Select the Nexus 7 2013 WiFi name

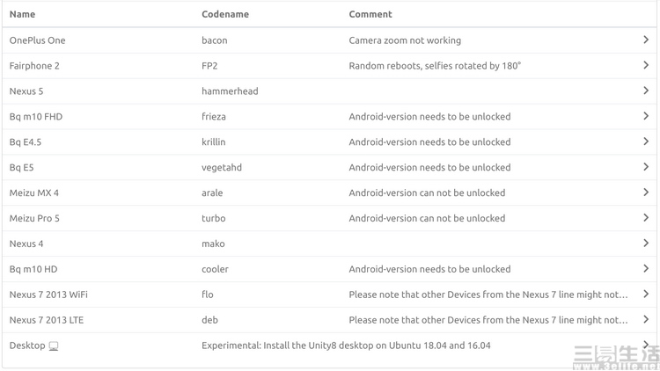click(x=48, y=295)
